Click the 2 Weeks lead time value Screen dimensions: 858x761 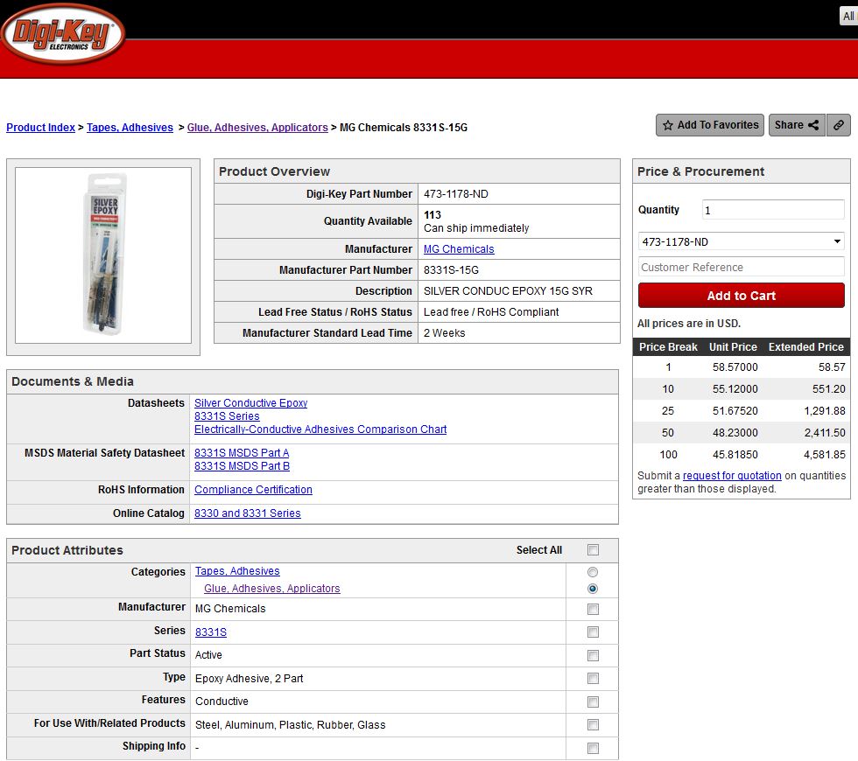[x=445, y=333]
